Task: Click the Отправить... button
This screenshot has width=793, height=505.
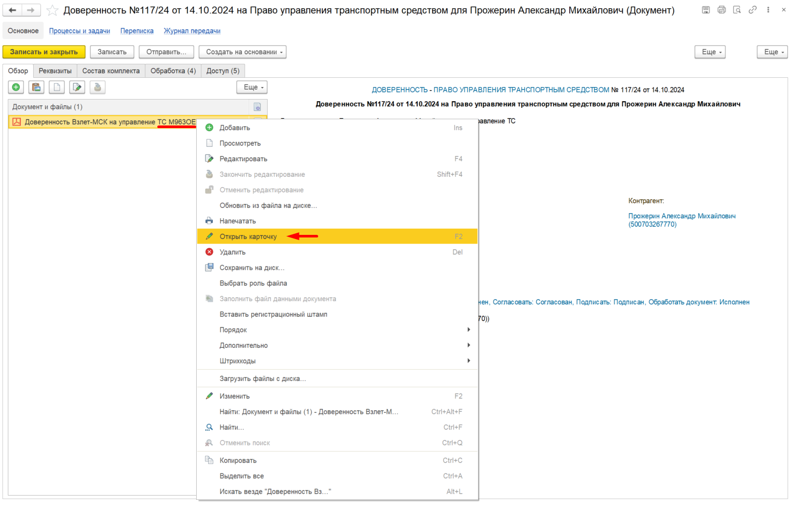Action: 166,52
